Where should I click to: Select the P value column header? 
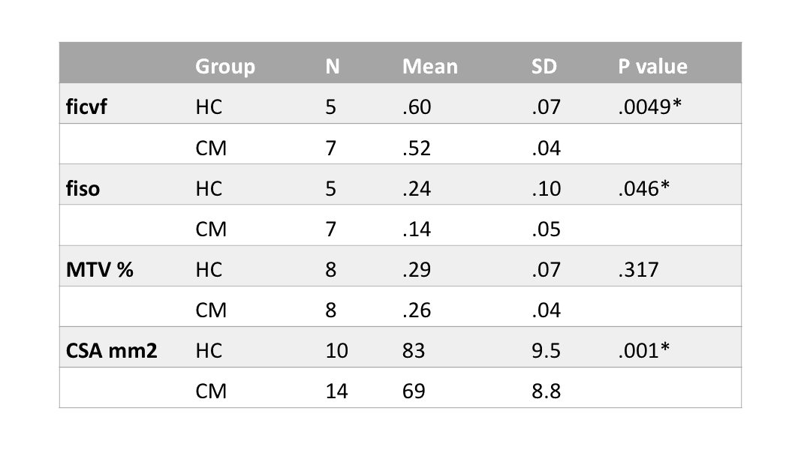click(652, 67)
